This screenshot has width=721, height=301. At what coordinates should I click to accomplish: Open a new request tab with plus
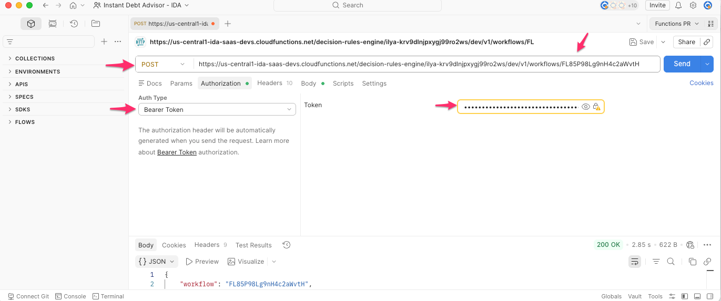[x=228, y=24]
